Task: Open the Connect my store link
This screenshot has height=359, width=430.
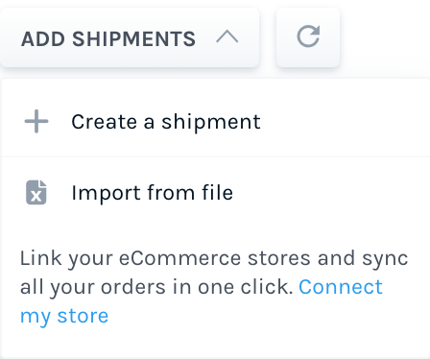Action: coord(202,301)
